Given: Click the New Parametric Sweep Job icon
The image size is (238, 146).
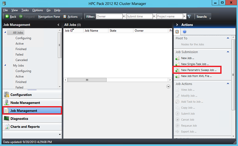Looking at the screenshot, I should coord(177,70).
